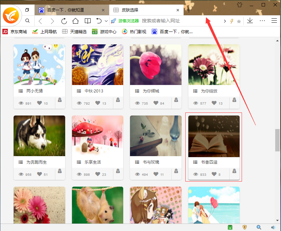281x231 pixels.
Task: Select the 两小无猜 cartoon kids thumbnail
Action: (39, 65)
